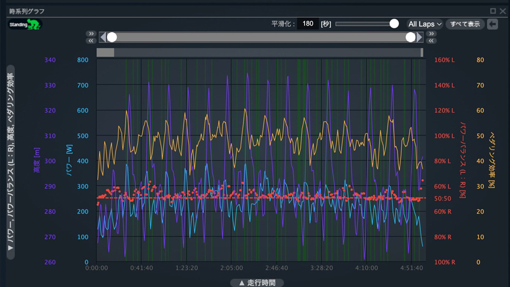
Task: Toggle the Standing rider position icon
Action: [x=25, y=24]
